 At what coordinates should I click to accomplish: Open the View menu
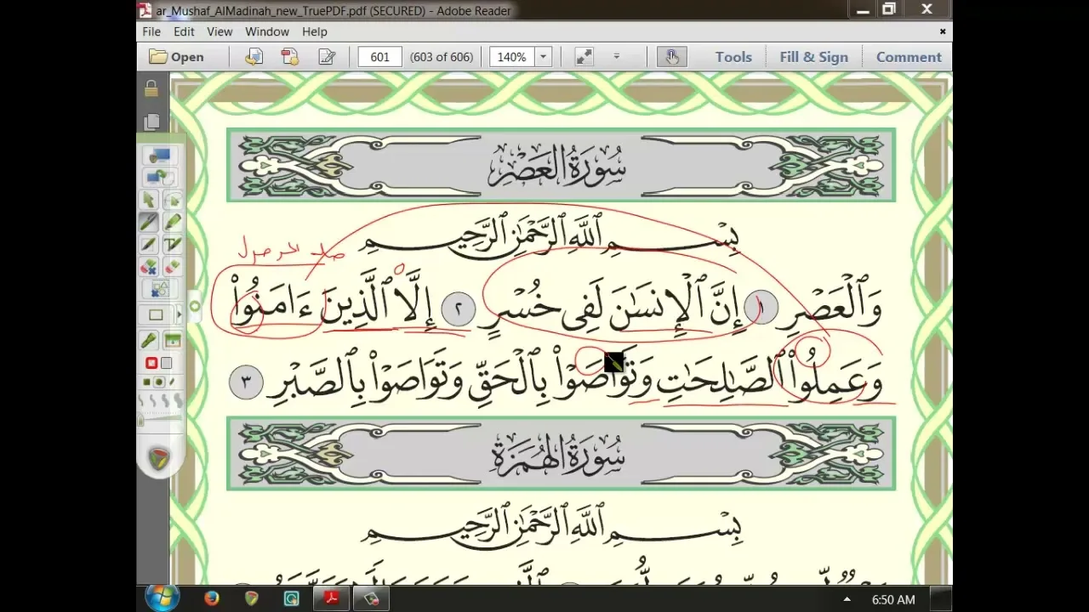pyautogui.click(x=220, y=31)
